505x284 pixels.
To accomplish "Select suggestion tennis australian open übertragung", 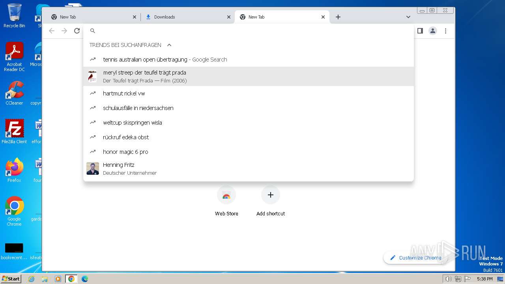I will [249, 60].
